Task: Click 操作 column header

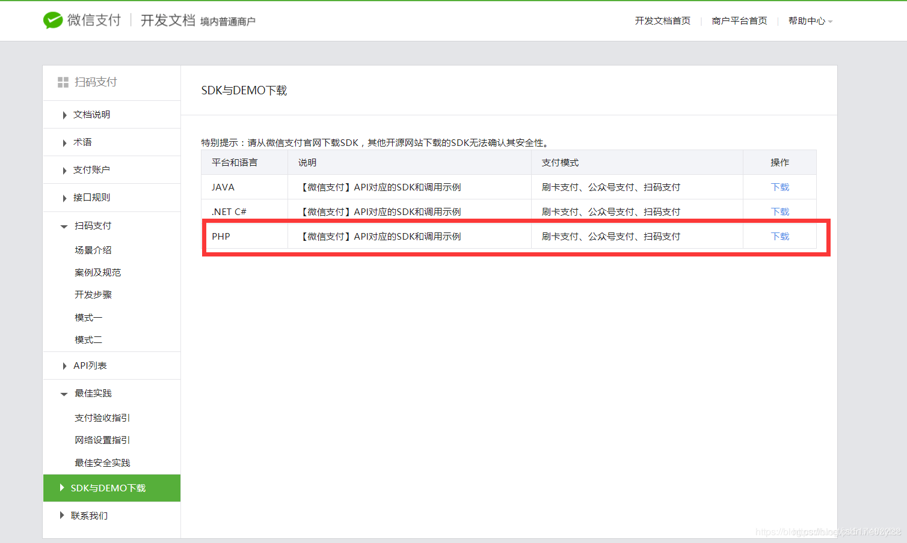Action: coord(780,162)
